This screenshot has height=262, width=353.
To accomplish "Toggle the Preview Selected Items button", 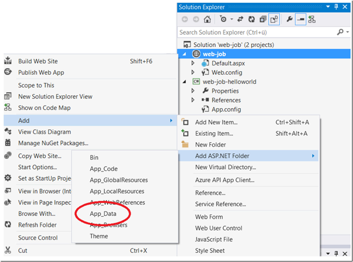I will 301,19.
